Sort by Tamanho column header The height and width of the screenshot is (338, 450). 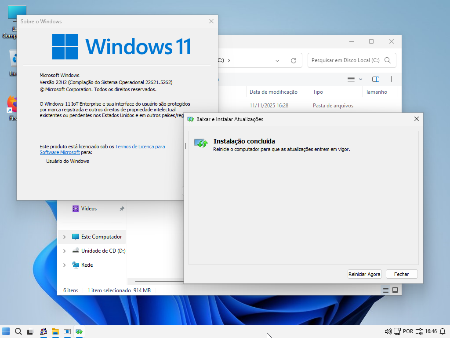pyautogui.click(x=376, y=92)
